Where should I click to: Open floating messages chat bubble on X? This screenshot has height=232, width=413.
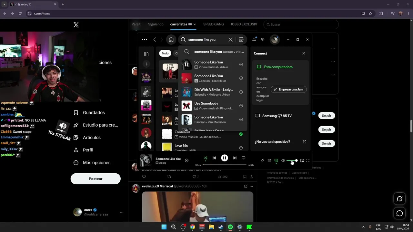click(400, 213)
